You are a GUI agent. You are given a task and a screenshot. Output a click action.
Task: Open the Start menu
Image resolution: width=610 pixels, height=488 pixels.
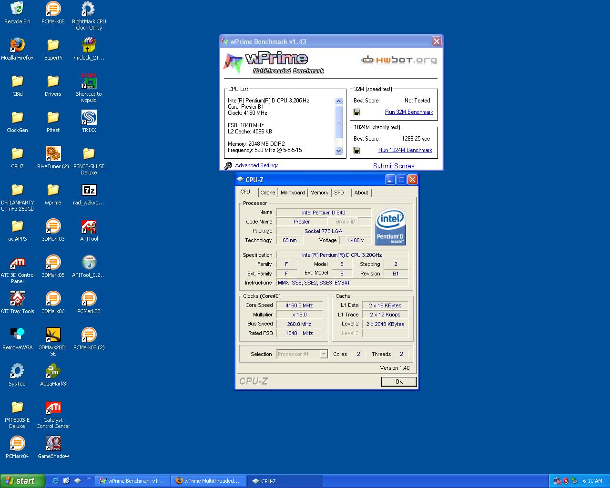click(x=23, y=481)
